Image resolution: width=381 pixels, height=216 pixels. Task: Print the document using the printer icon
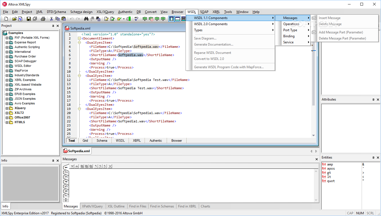point(43,19)
